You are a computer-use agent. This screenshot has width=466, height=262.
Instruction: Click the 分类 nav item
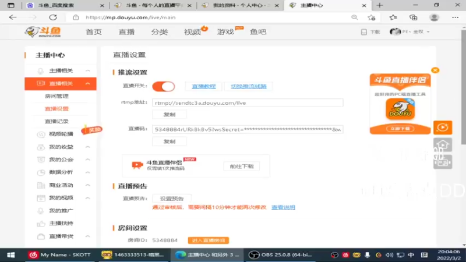point(160,32)
